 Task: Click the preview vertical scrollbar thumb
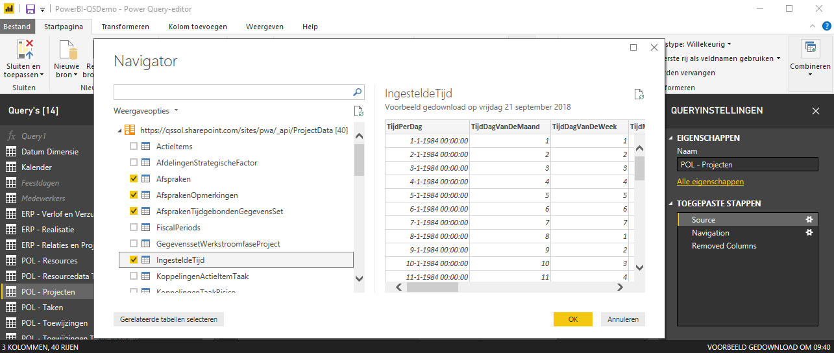tap(639, 167)
